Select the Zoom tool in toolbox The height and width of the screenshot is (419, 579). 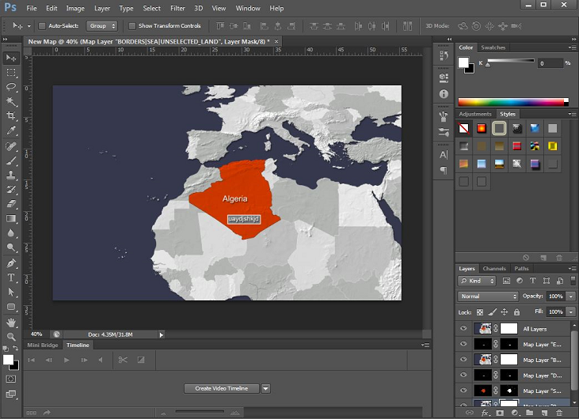click(12, 337)
